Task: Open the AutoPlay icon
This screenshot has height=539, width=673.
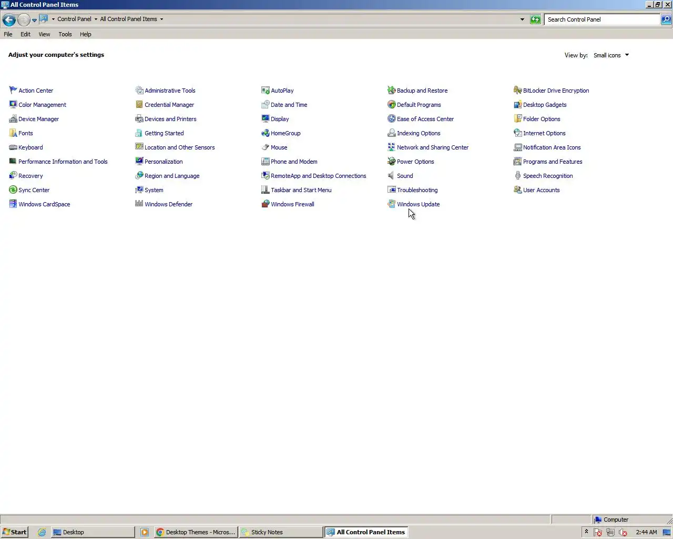Action: (x=266, y=91)
